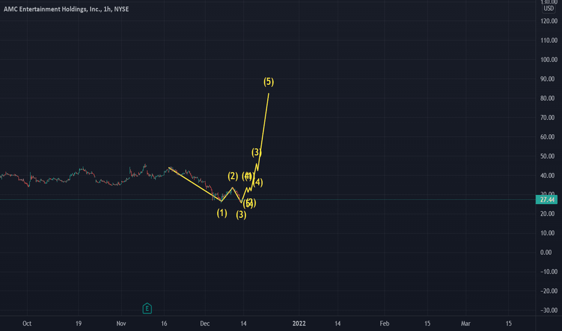Click the USD currency label
The width and height of the screenshot is (562, 331).
click(x=548, y=8)
